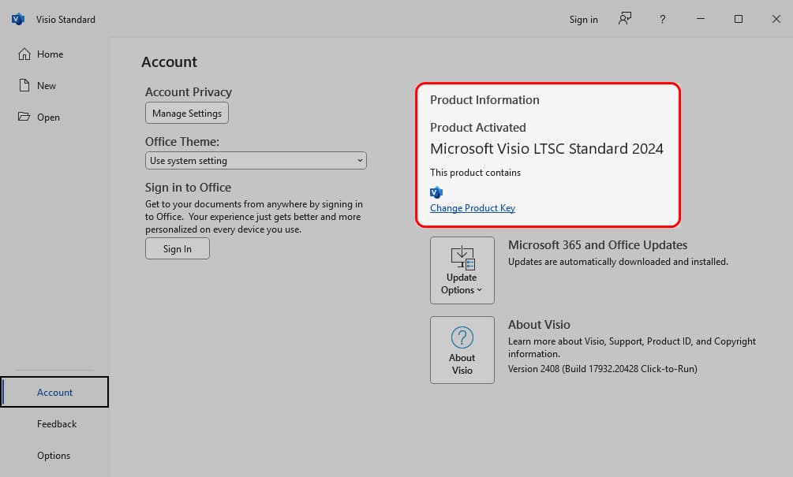Maximize the Visio window
Image resolution: width=793 pixels, height=477 pixels.
point(739,19)
